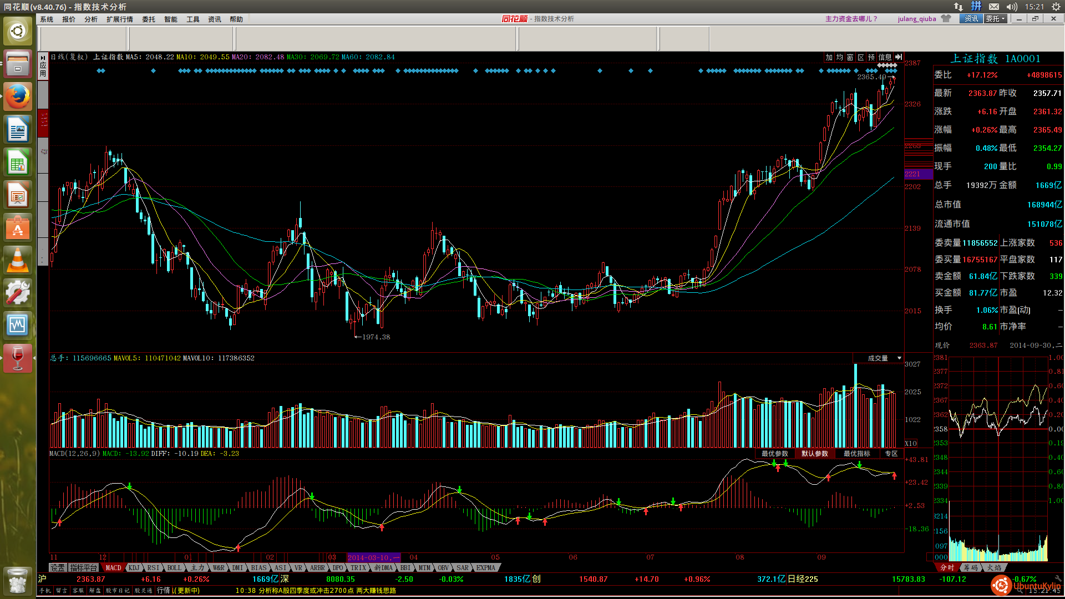The image size is (1065, 599).
Task: Launch VLC media player from the dock
Action: pyautogui.click(x=18, y=260)
